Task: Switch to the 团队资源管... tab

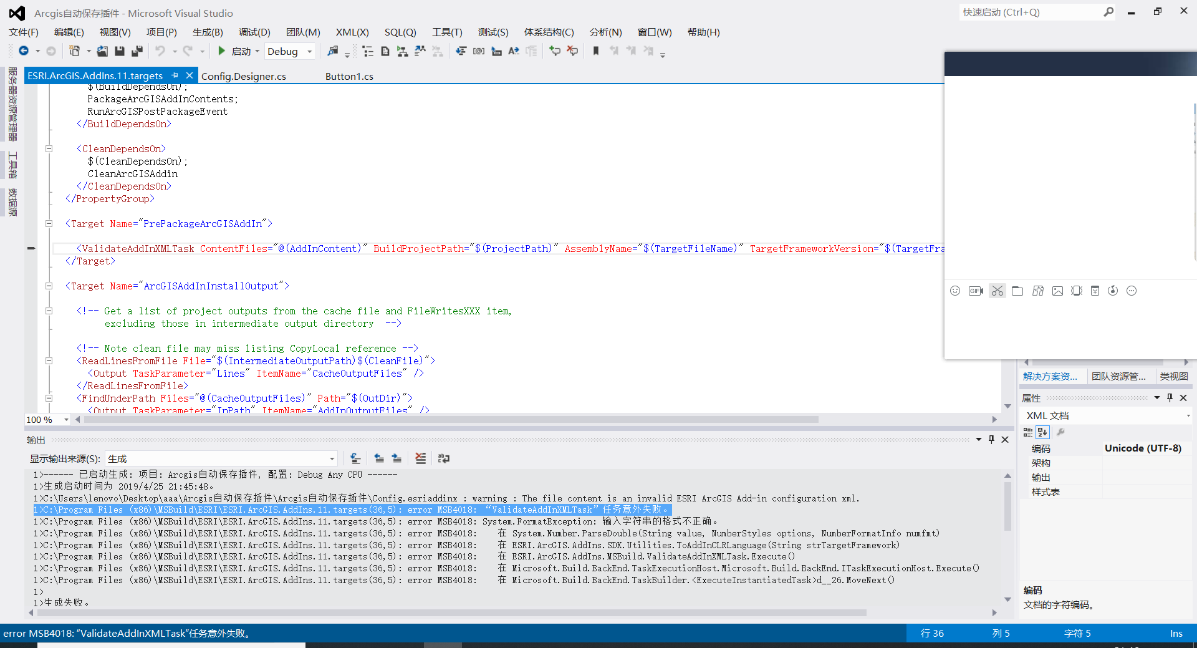Action: click(1118, 377)
